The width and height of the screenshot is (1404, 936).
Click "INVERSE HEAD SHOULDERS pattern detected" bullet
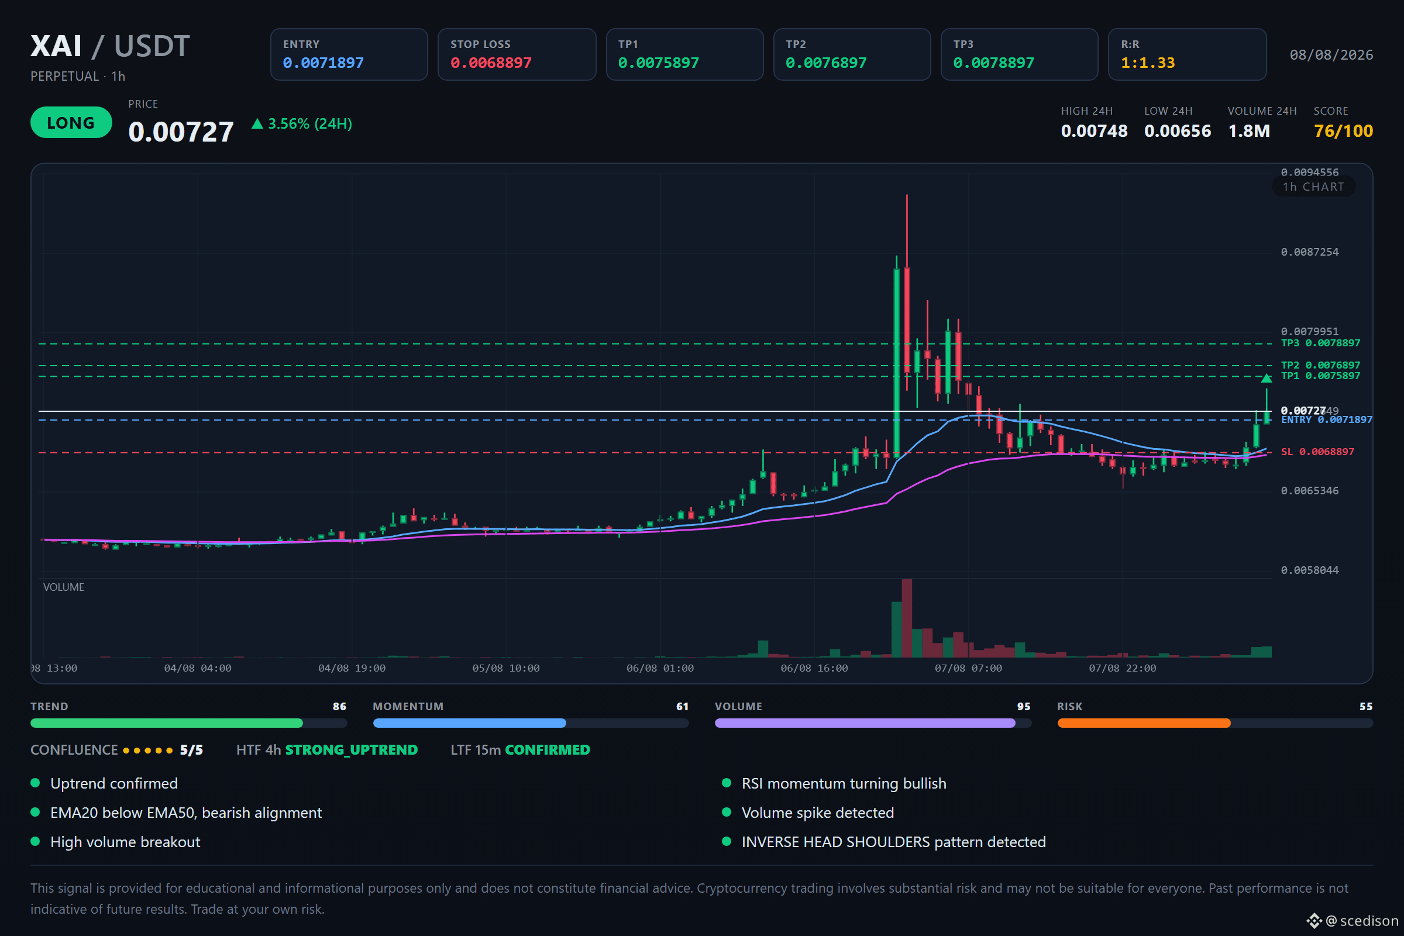[x=884, y=842]
